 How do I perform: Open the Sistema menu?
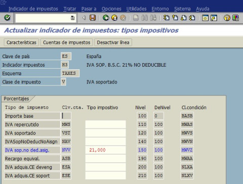[182, 9]
